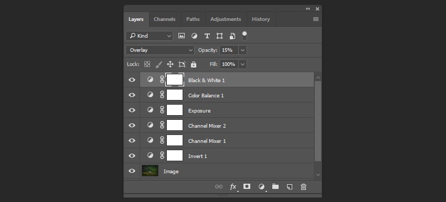Hide the Color Balance 1 layer
This screenshot has width=446, height=202.
coord(132,95)
